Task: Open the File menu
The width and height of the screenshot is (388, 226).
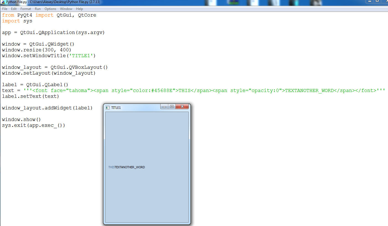Action: 4,9
